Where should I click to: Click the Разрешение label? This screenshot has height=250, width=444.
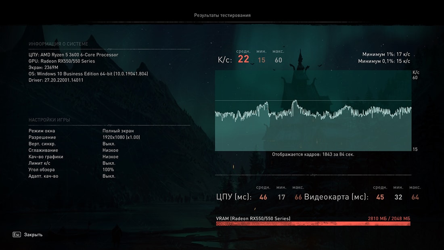(x=42, y=137)
